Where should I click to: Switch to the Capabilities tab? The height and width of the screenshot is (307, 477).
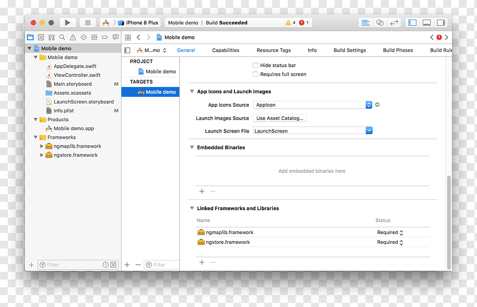click(226, 50)
